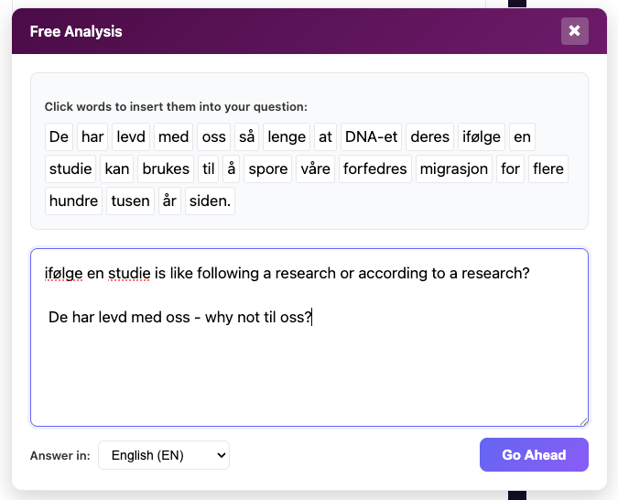Screen dimensions: 618x500
Task: Open the Answer in language dropdown
Action: [163, 455]
